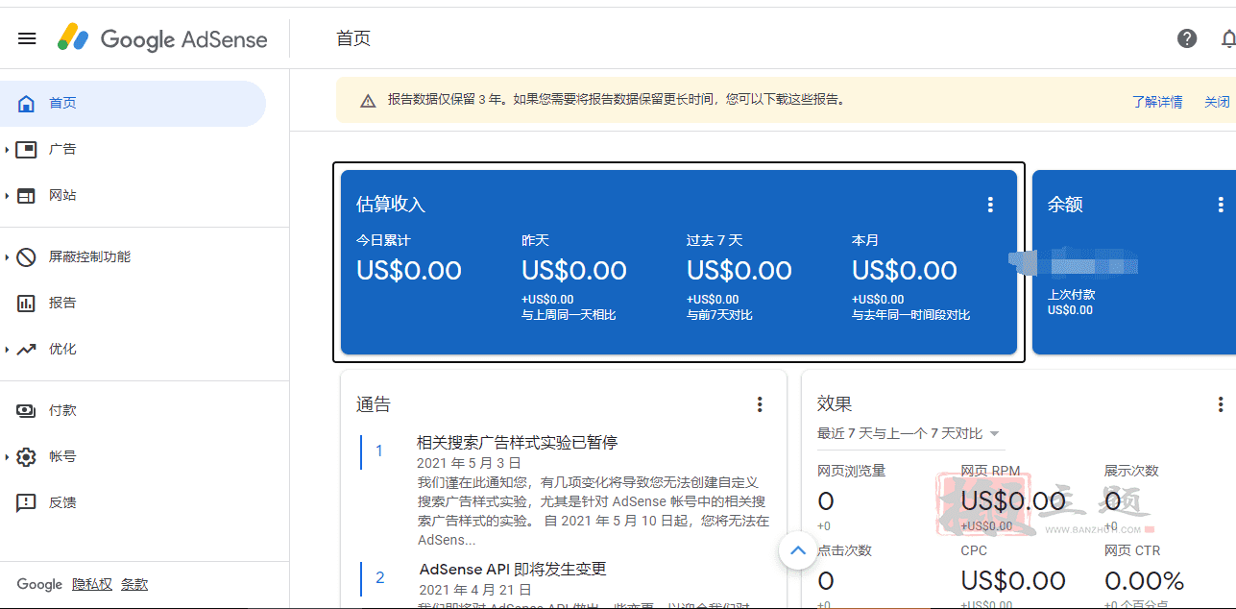The height and width of the screenshot is (609, 1236).
Task: Click the sites (网站) sidebar icon
Action: click(x=27, y=195)
